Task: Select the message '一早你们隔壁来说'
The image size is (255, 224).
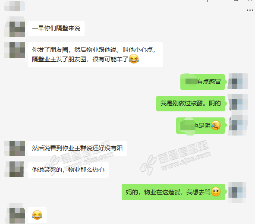Action: pyautogui.click(x=56, y=28)
